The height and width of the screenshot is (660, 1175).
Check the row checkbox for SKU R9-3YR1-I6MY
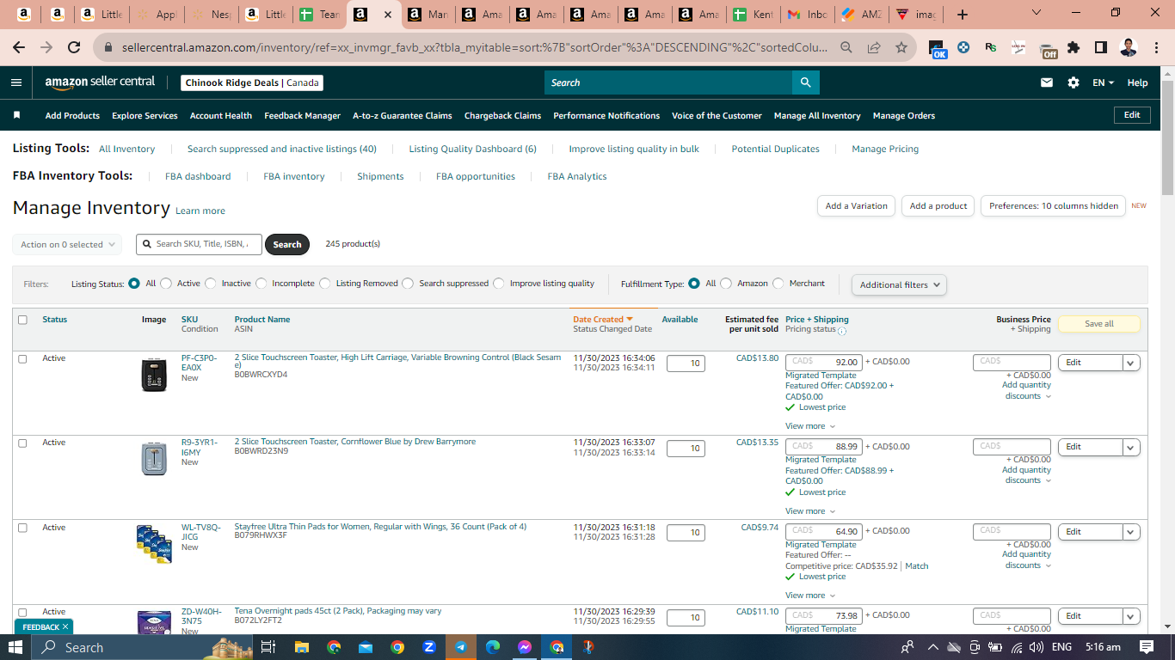[23, 443]
